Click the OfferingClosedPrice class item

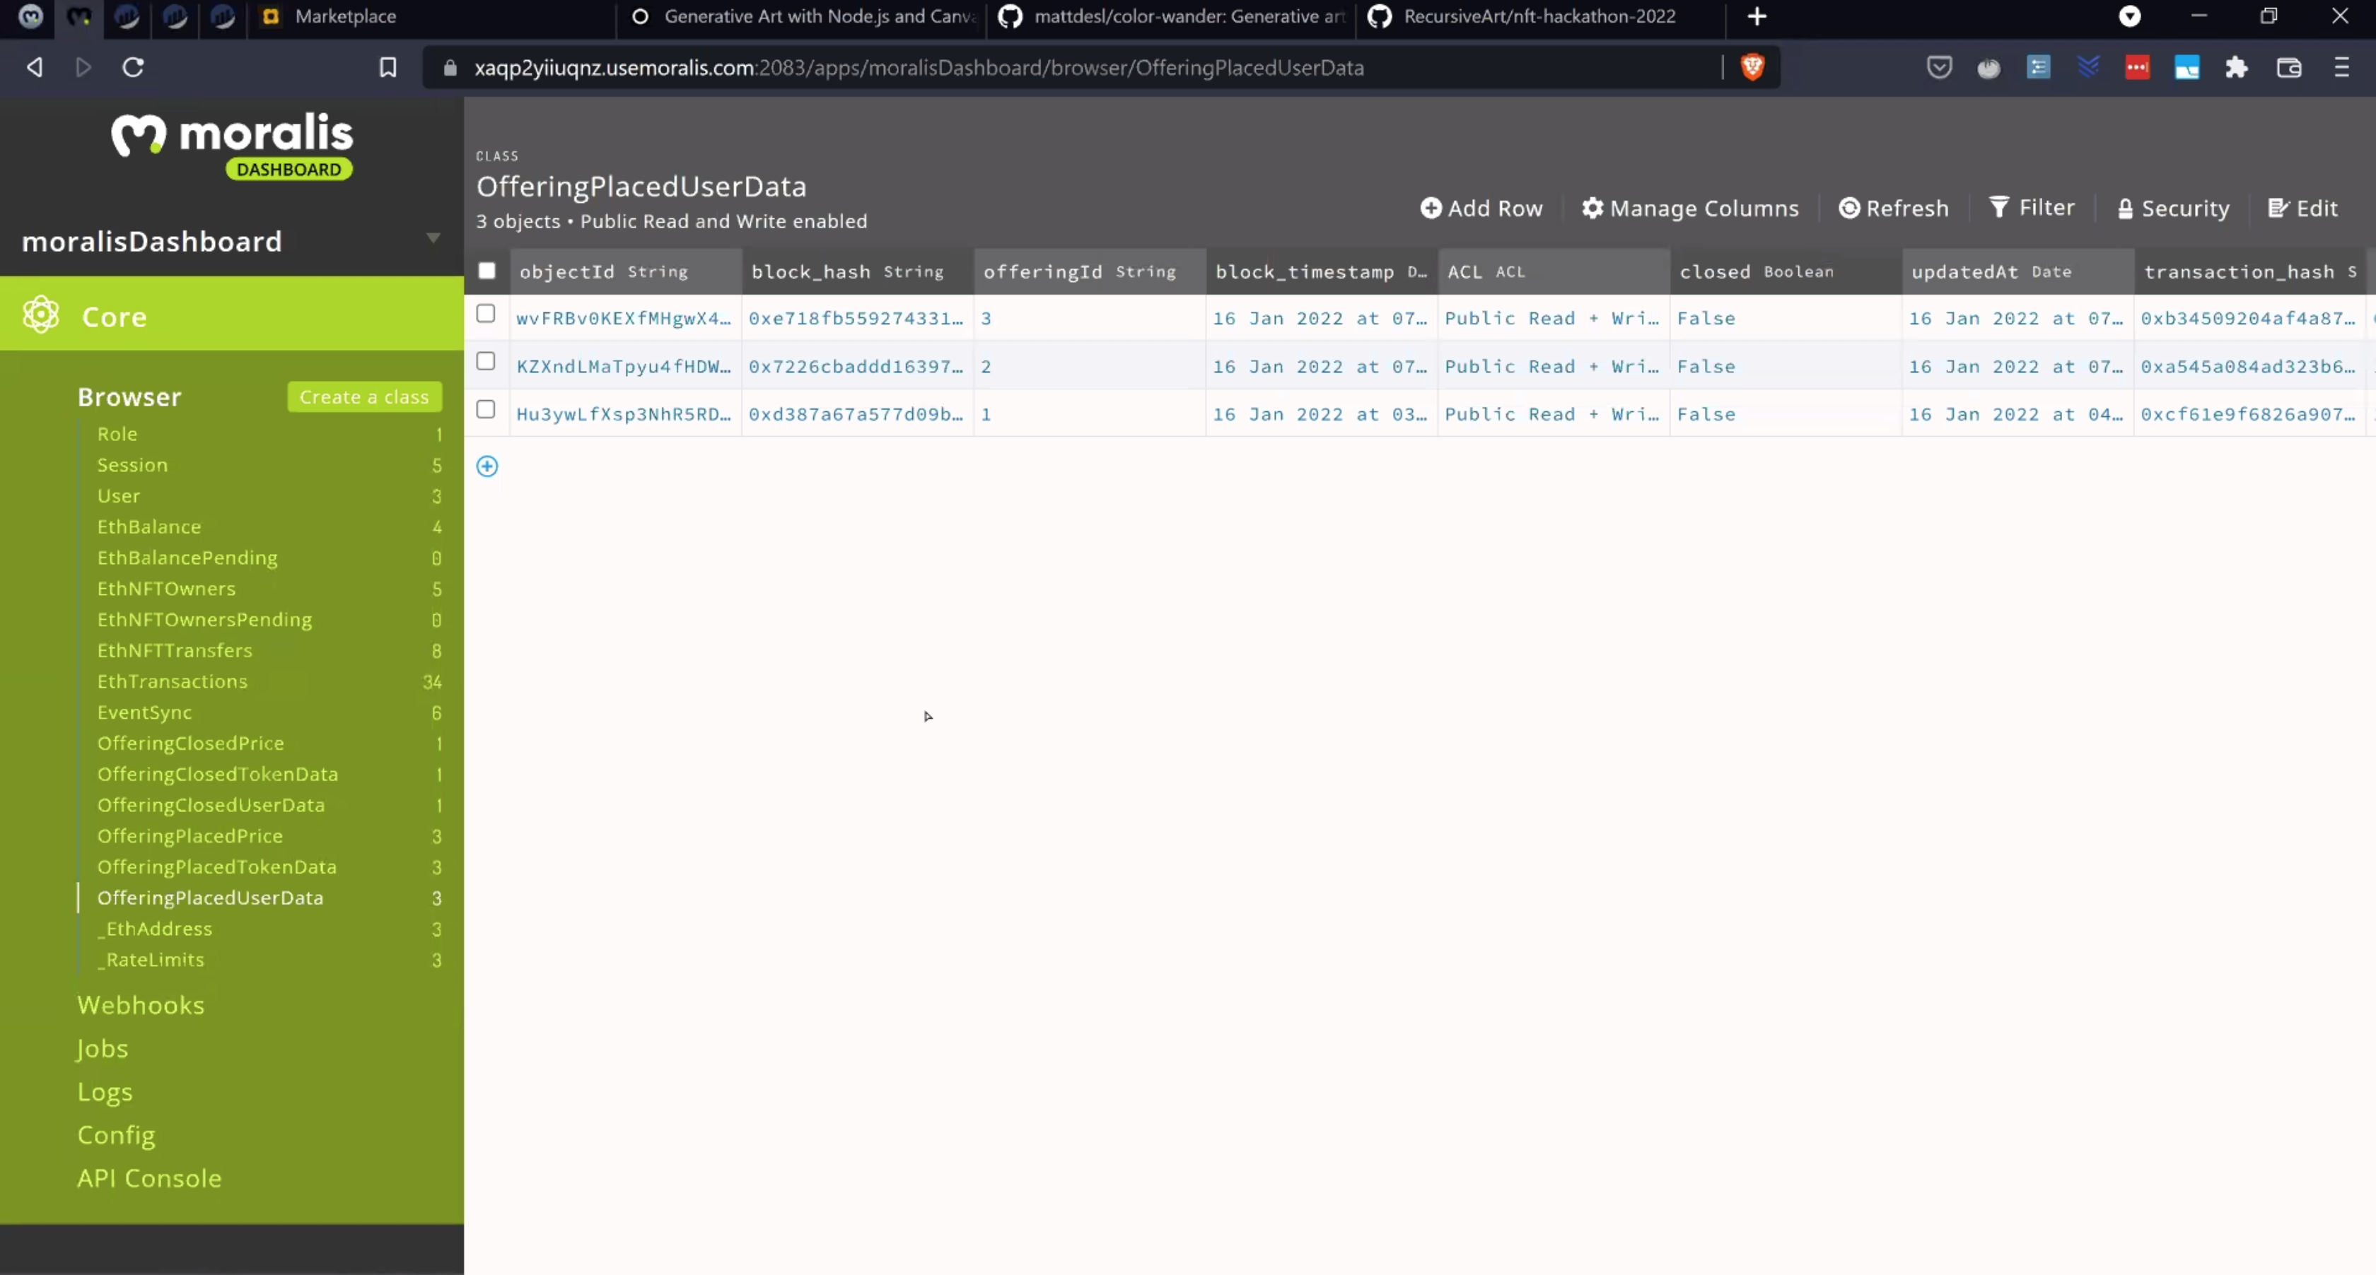coord(189,743)
